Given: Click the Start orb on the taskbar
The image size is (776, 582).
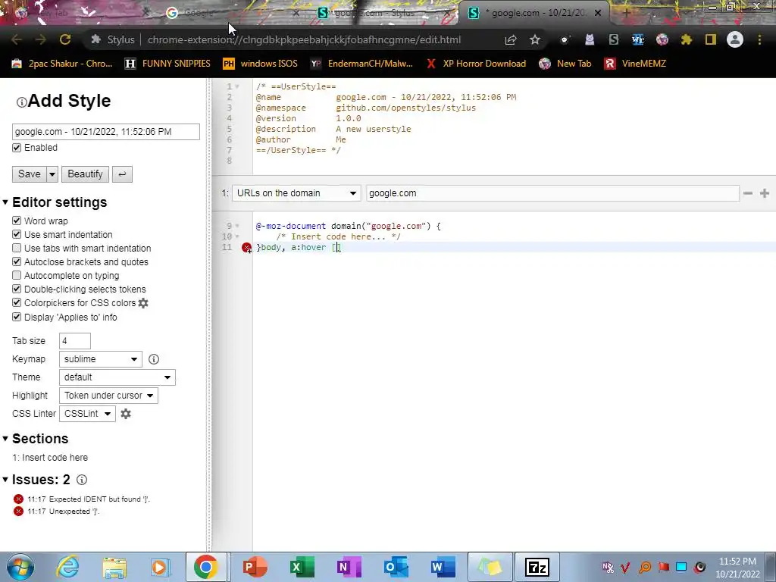Looking at the screenshot, I should pos(20,568).
